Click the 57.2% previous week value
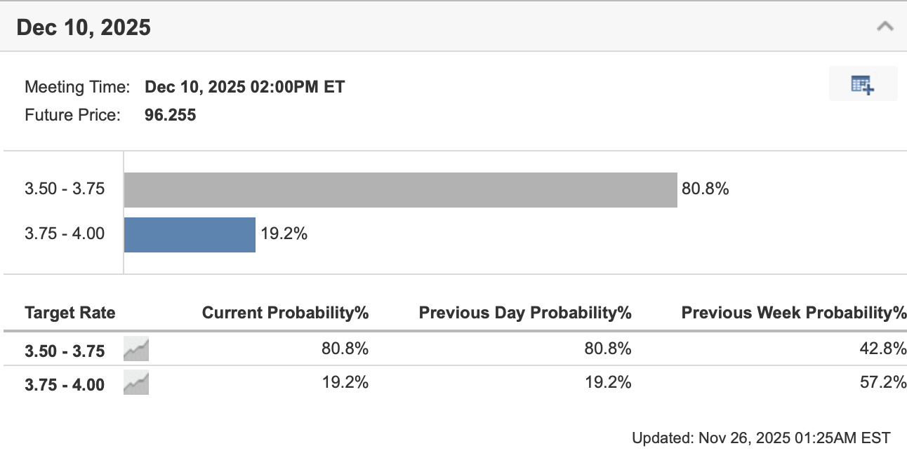 [886, 383]
